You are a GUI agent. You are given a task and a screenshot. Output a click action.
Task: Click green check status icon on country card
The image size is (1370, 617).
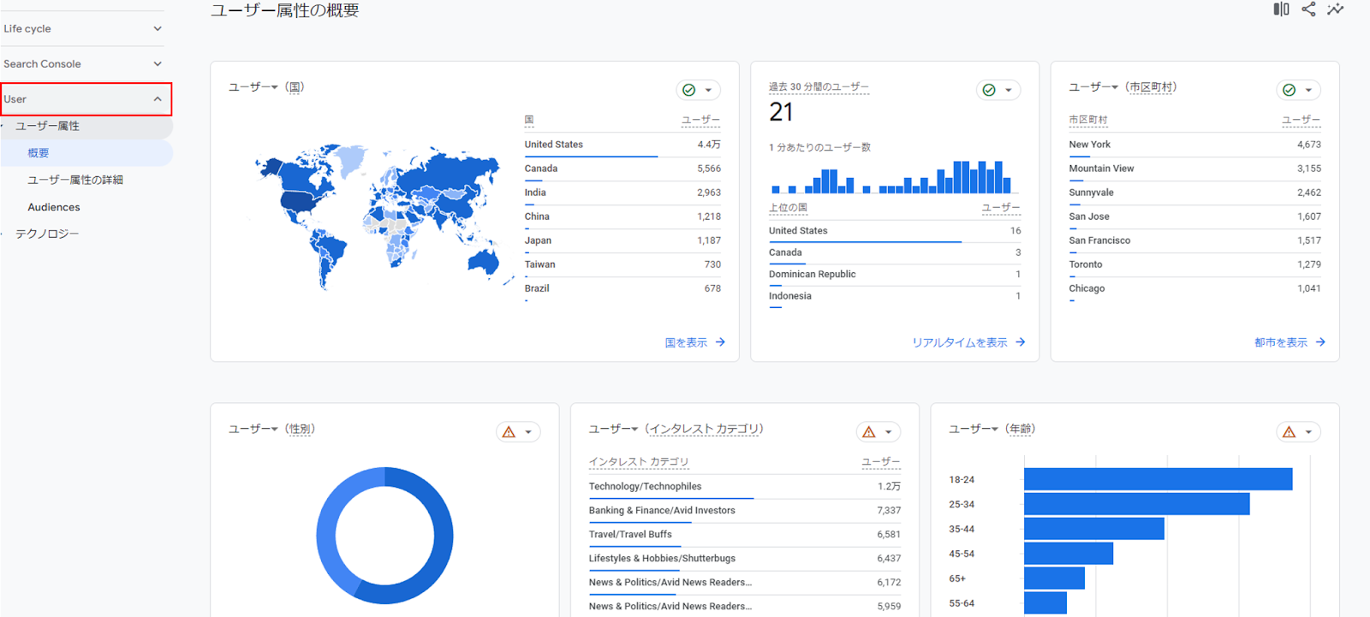tap(689, 90)
